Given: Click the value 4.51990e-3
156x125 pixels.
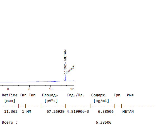Looking at the screenshot, I should [78, 111].
